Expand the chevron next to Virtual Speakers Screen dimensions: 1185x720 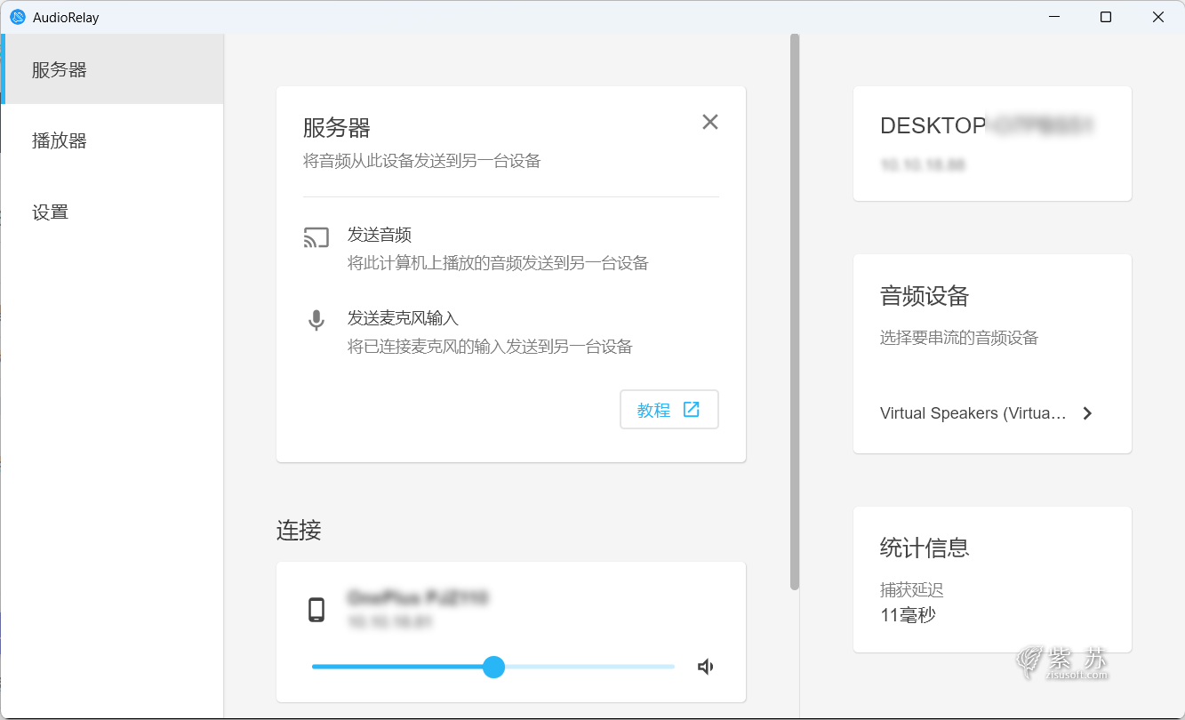click(x=1087, y=413)
